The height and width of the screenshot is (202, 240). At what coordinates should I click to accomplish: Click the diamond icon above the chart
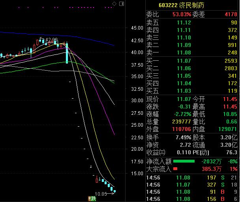[x=114, y=4]
